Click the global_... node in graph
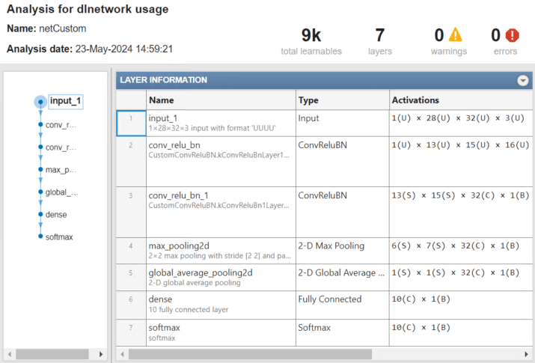535x363 pixels. [x=61, y=192]
